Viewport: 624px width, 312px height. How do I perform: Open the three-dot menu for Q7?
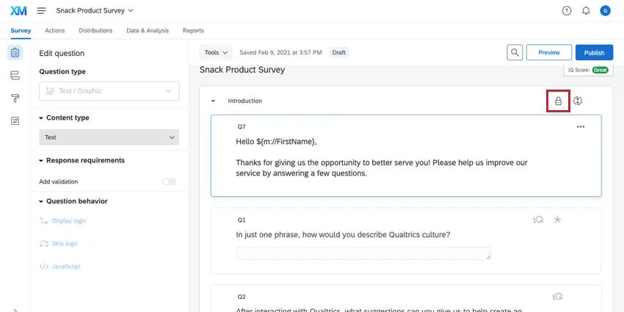pyautogui.click(x=581, y=127)
